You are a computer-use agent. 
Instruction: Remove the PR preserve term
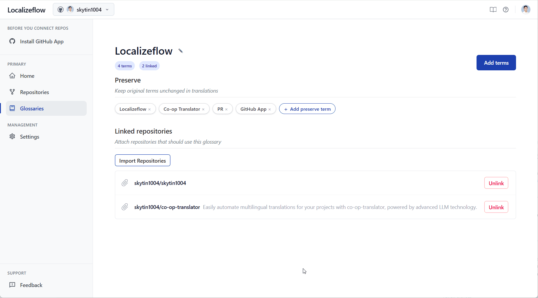click(x=227, y=110)
